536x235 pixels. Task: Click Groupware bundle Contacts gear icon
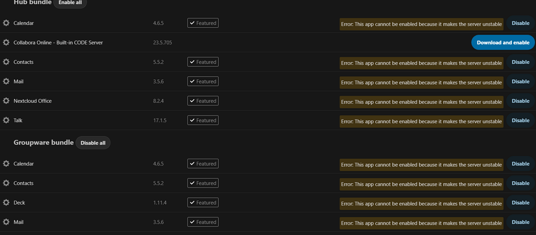(6, 183)
